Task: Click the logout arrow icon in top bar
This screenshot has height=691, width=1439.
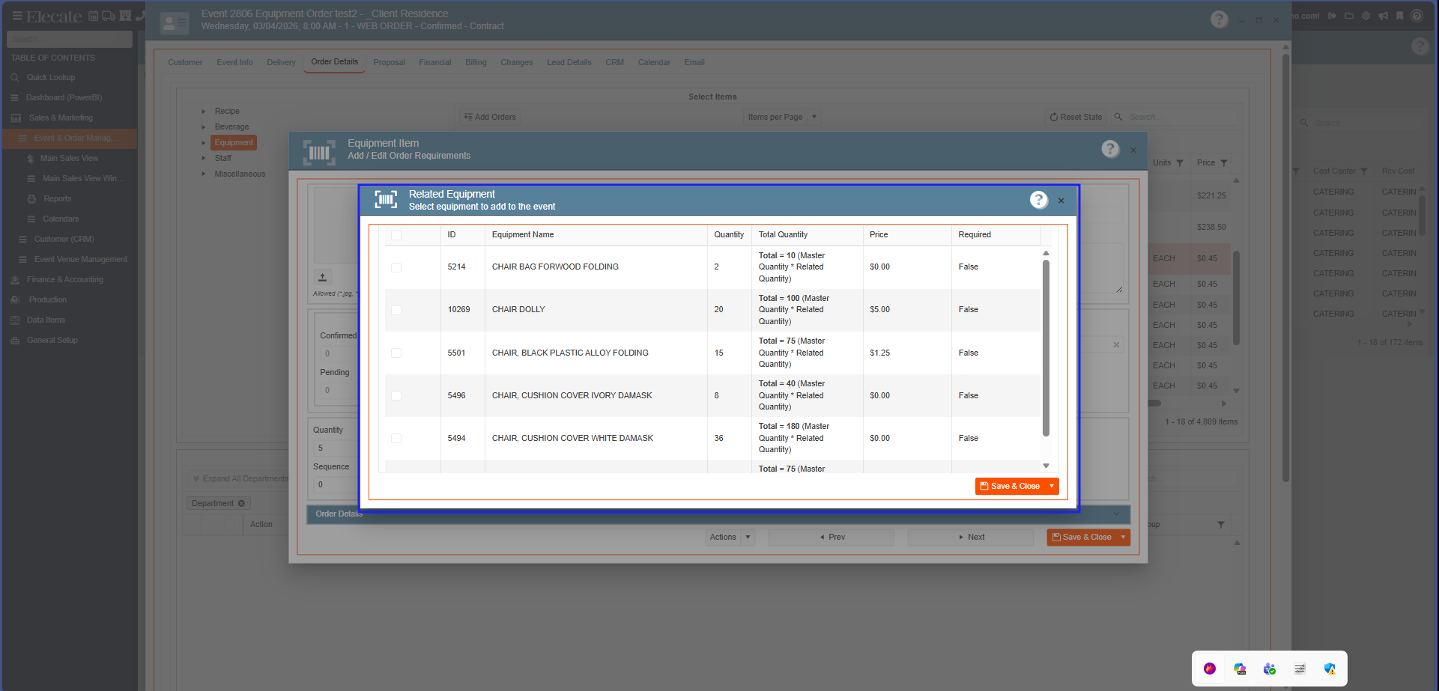Action: [1333, 16]
